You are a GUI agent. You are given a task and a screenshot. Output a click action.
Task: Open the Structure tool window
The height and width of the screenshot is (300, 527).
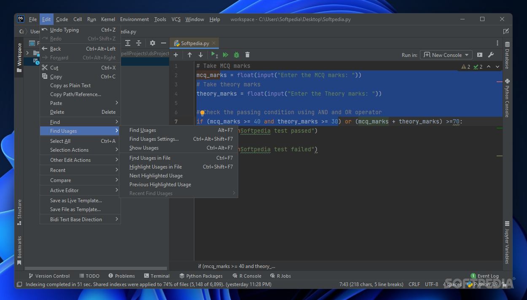click(x=19, y=212)
